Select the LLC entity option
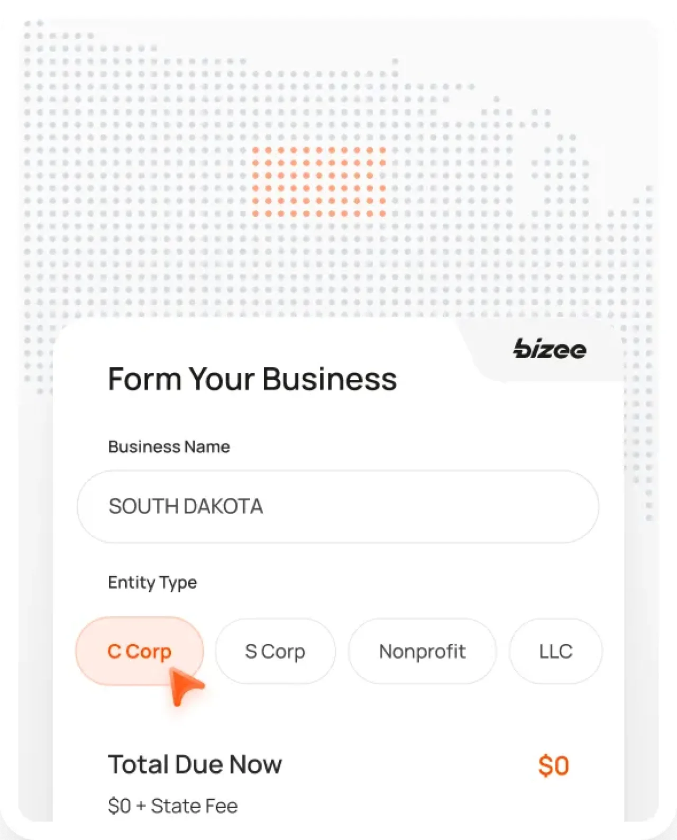The height and width of the screenshot is (840, 677). point(555,651)
